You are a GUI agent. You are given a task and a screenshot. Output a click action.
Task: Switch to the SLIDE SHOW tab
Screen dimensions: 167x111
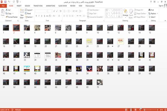click(x=63, y=6)
